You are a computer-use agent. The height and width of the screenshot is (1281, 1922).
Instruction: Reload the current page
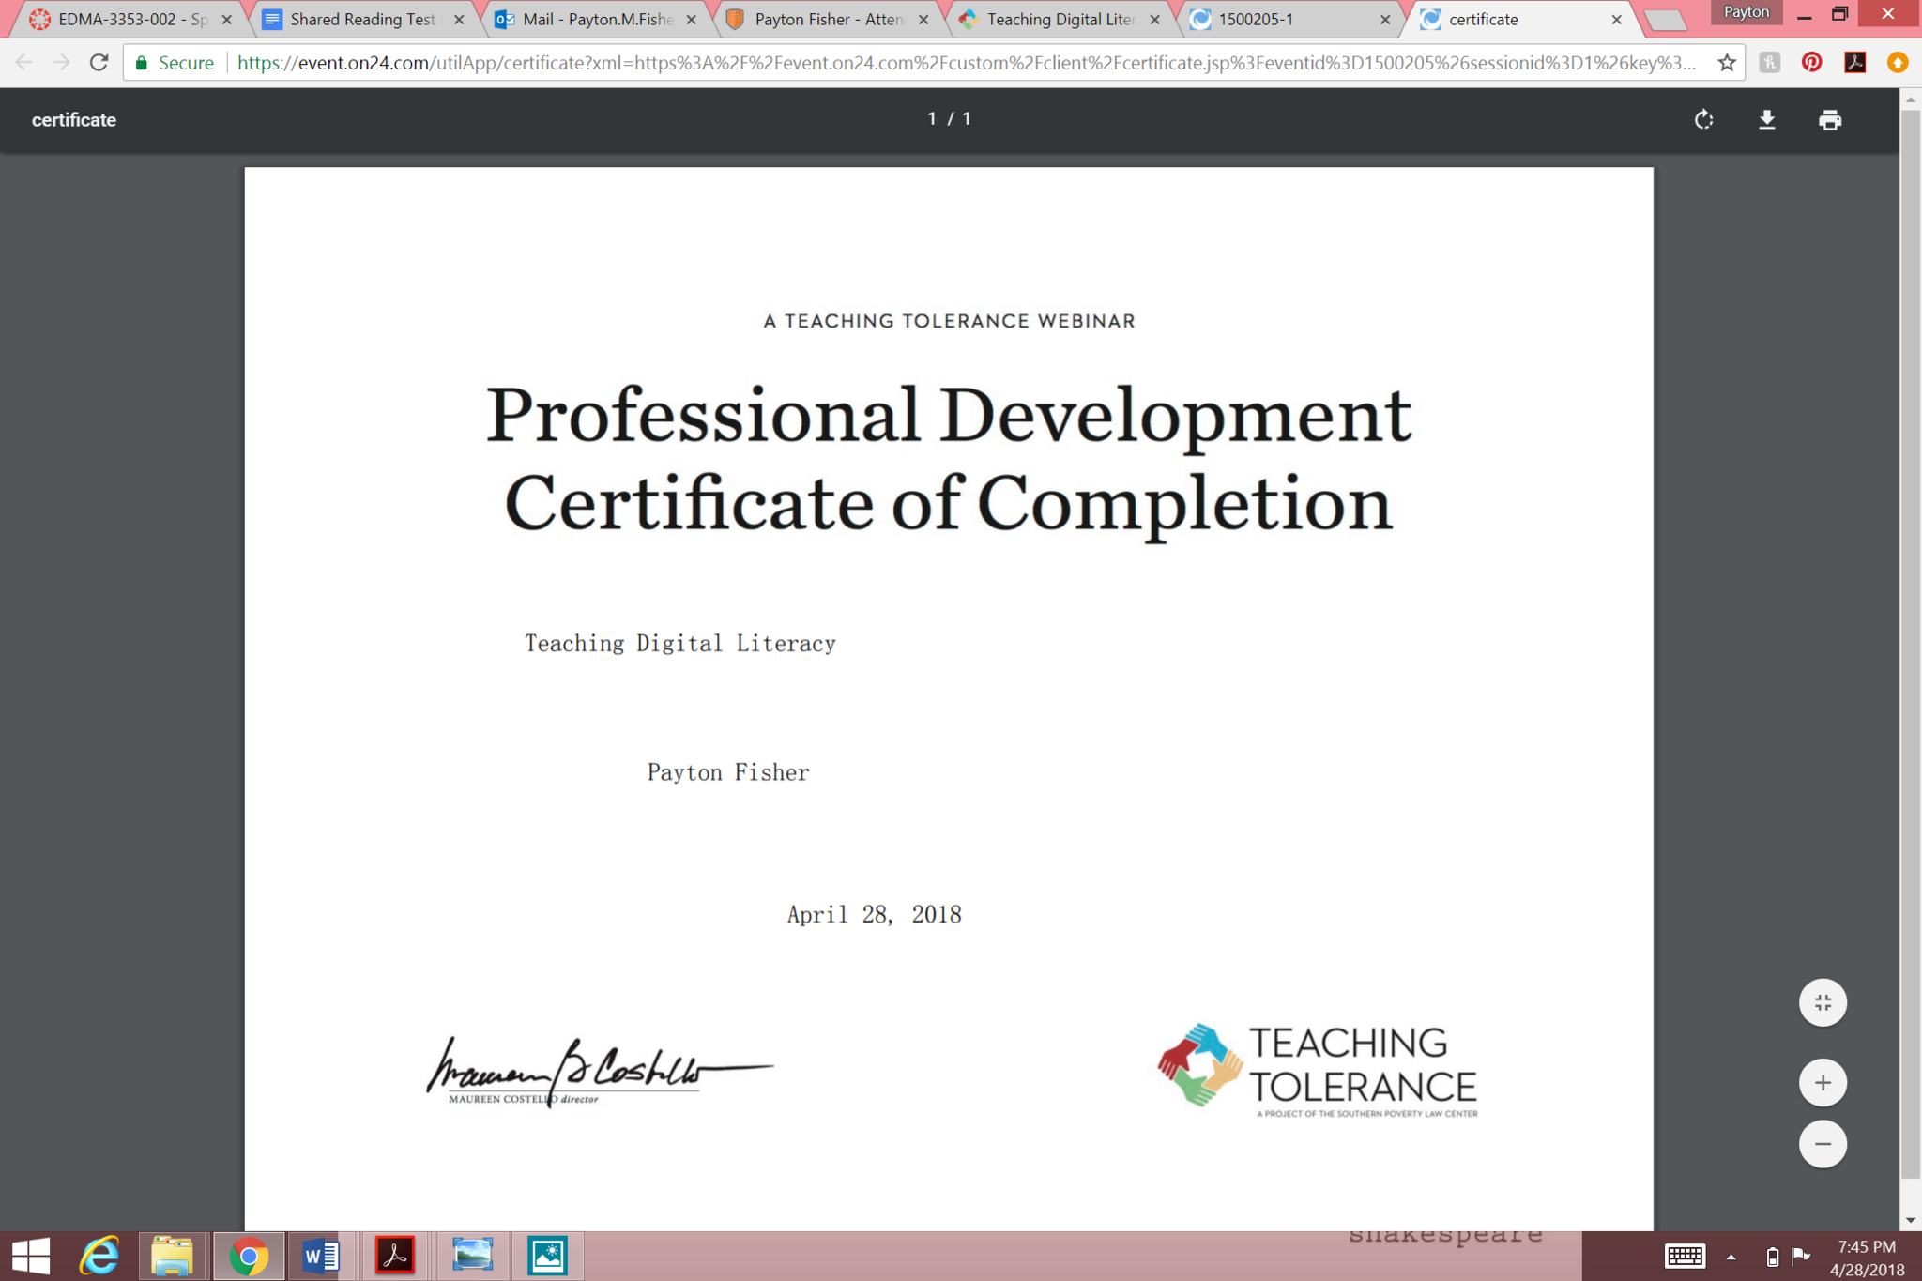tap(99, 63)
